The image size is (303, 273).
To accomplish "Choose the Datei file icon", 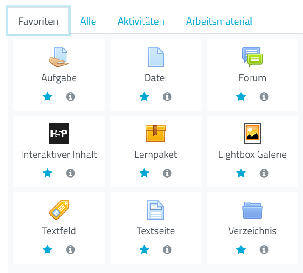I will click(x=156, y=57).
